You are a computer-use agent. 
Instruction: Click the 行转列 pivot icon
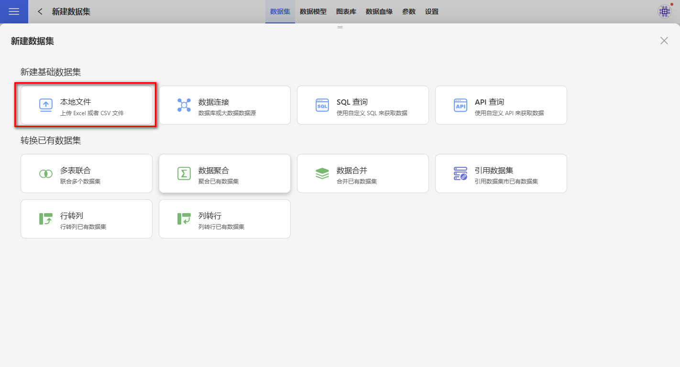[46, 219]
